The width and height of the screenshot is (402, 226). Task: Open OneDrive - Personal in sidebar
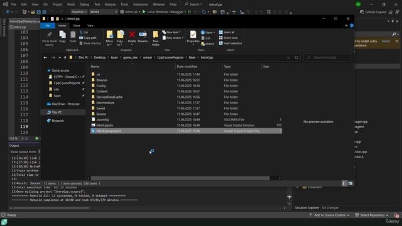65,104
